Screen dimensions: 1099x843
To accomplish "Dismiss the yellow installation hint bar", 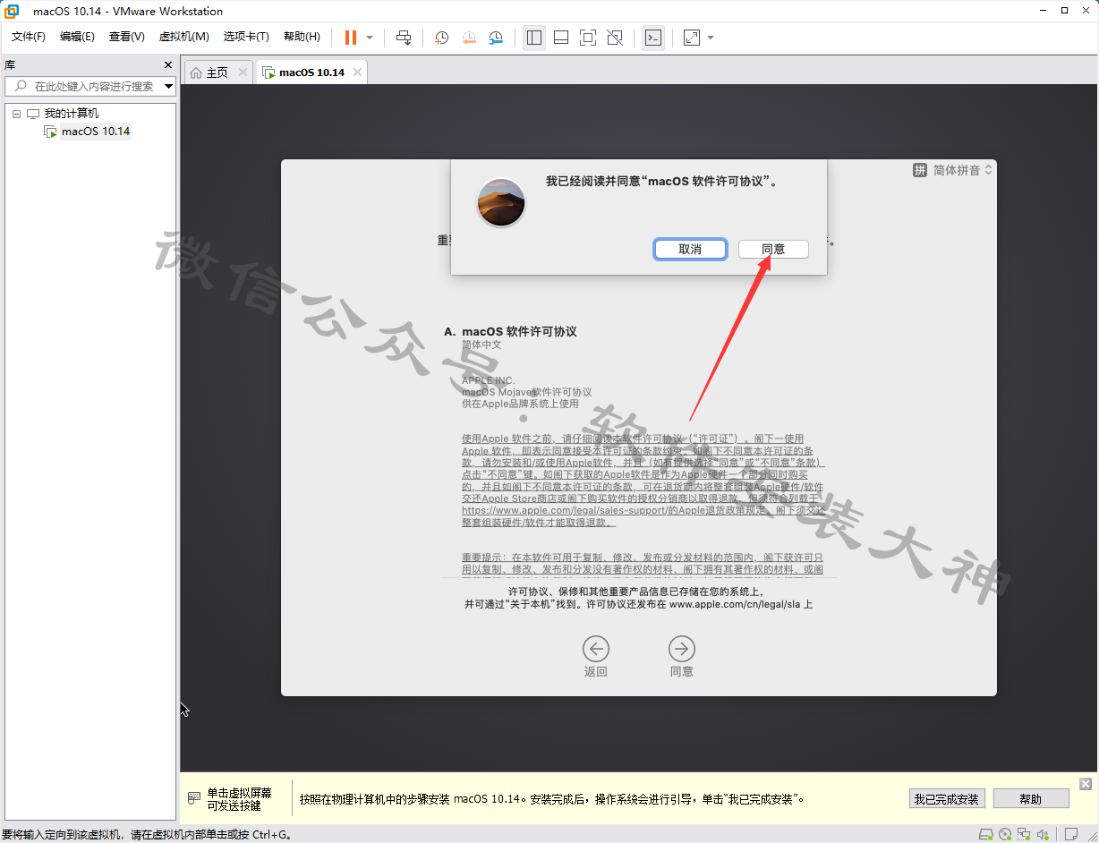I will [1086, 784].
